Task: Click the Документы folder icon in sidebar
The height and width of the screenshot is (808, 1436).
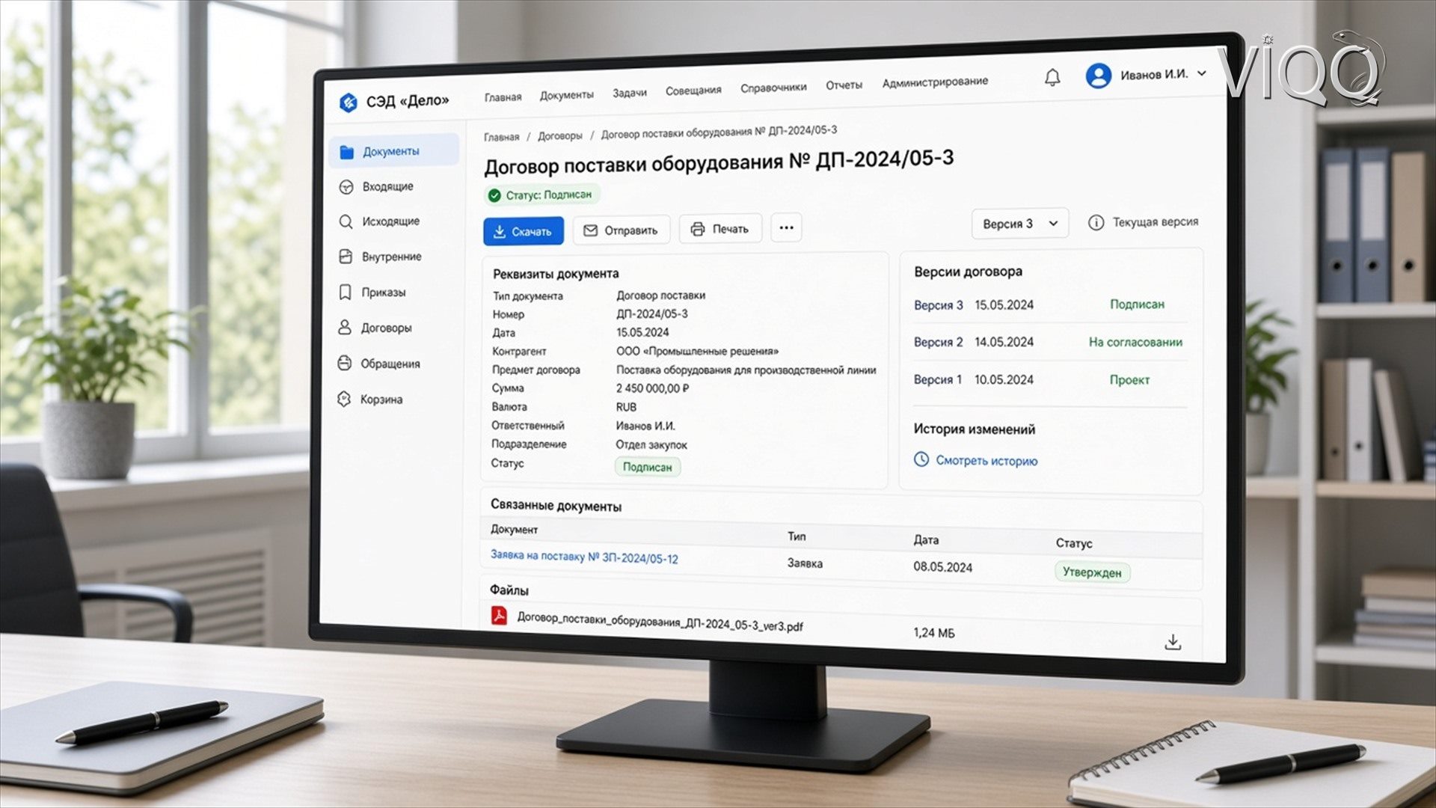Action: [346, 153]
